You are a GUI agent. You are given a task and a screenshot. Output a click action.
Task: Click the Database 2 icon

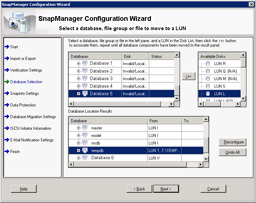coord(85,71)
